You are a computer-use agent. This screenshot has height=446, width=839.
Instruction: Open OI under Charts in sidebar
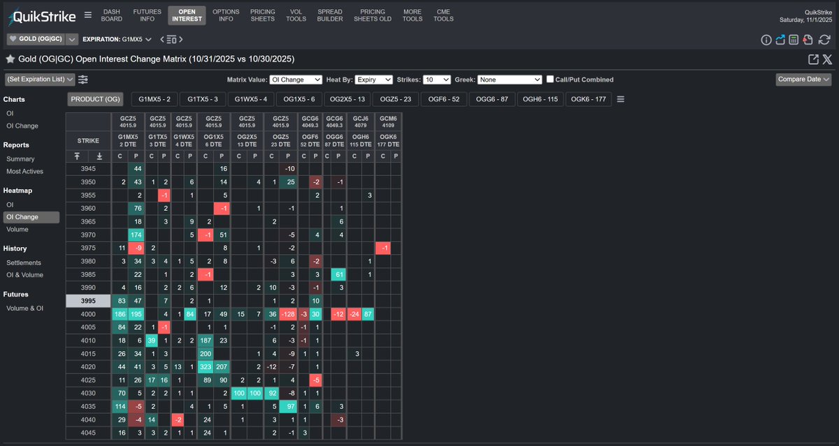(x=10, y=113)
